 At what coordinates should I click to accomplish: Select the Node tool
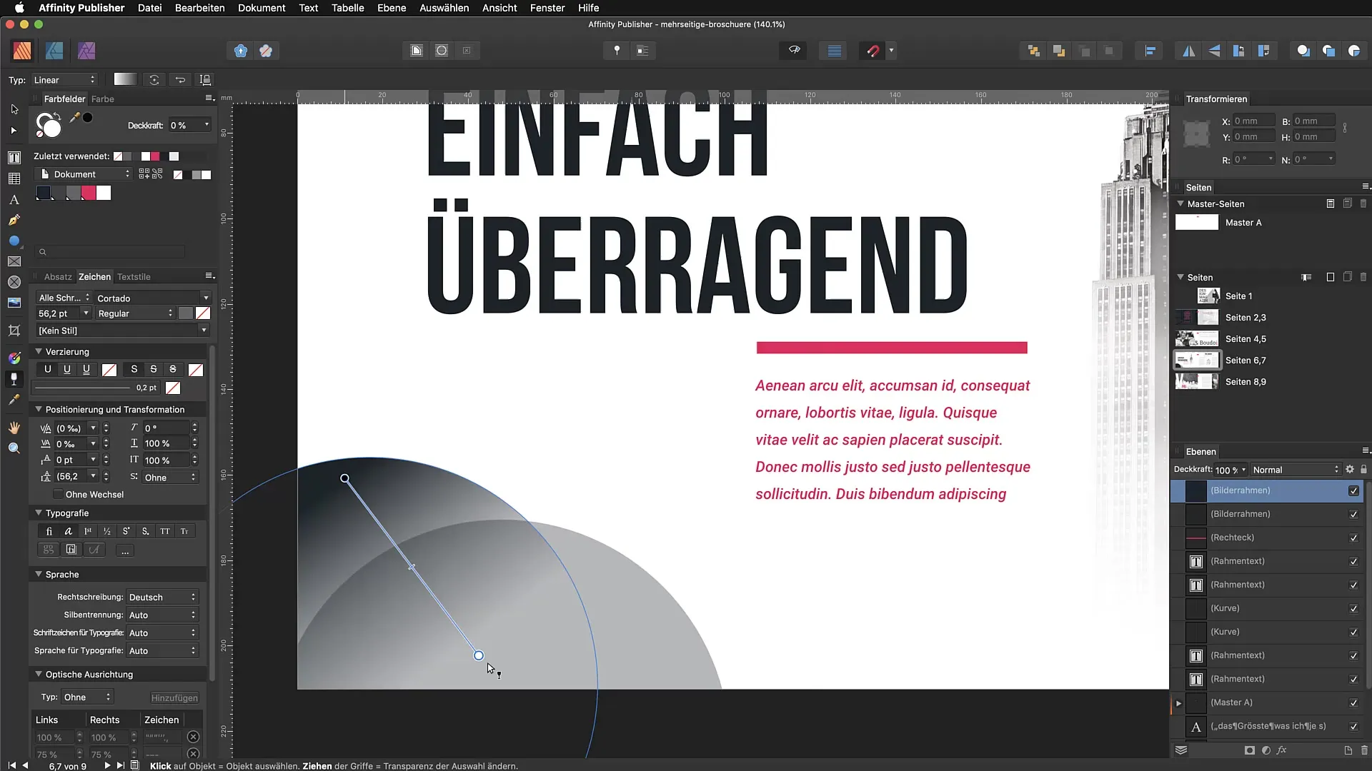coord(14,131)
